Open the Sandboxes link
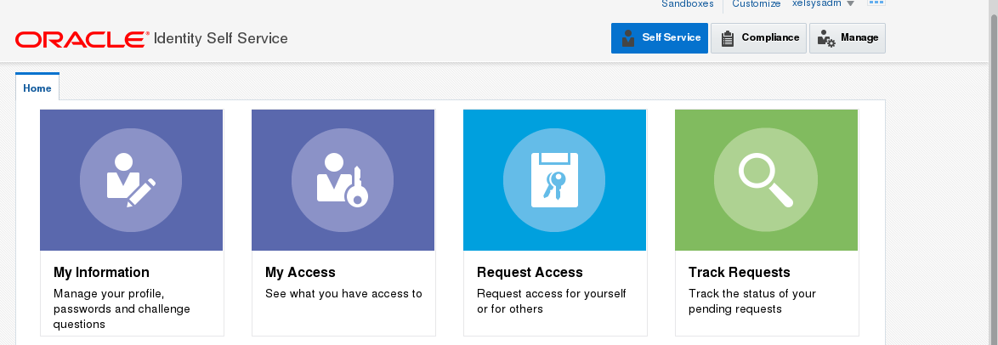Image resolution: width=998 pixels, height=345 pixels. point(688,4)
